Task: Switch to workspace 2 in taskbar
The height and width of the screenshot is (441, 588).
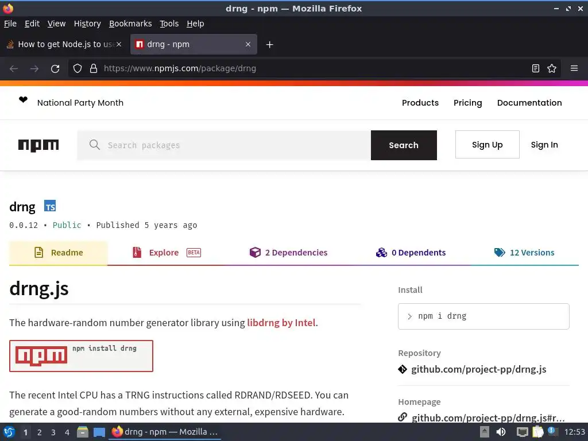Action: (x=40, y=432)
